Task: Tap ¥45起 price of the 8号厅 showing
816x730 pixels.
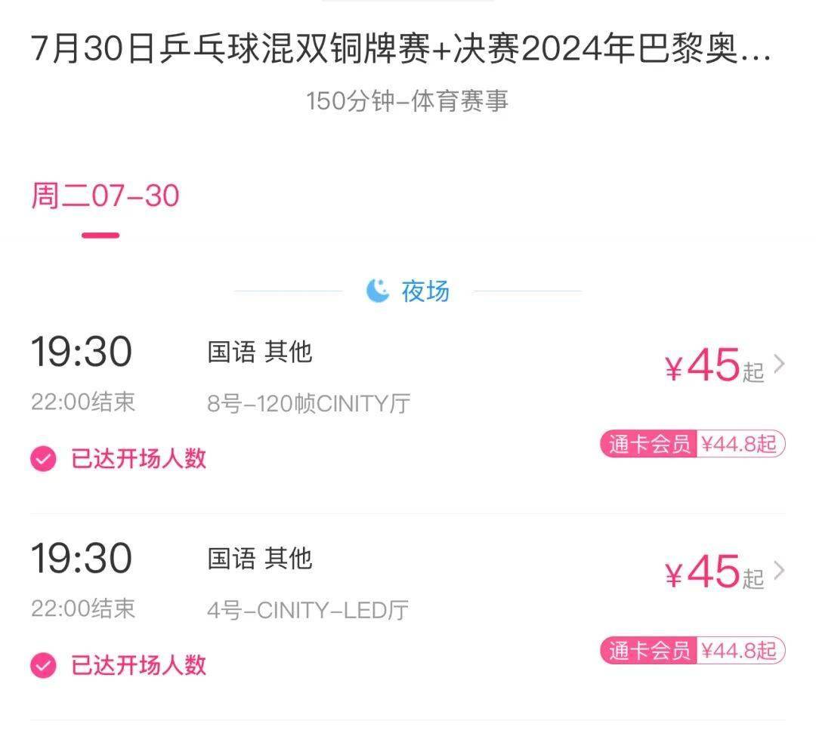Action: 715,365
